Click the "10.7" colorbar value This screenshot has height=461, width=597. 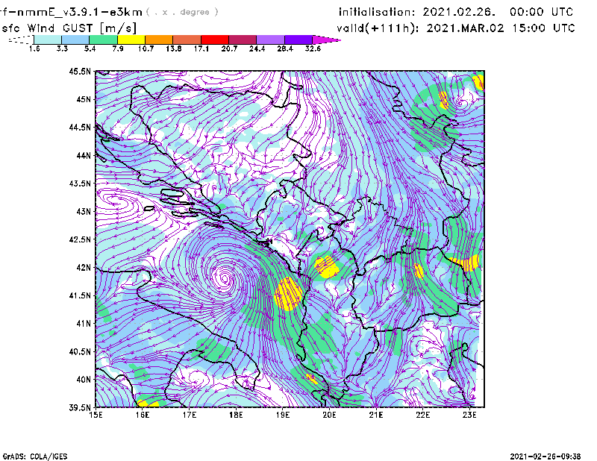(x=146, y=48)
